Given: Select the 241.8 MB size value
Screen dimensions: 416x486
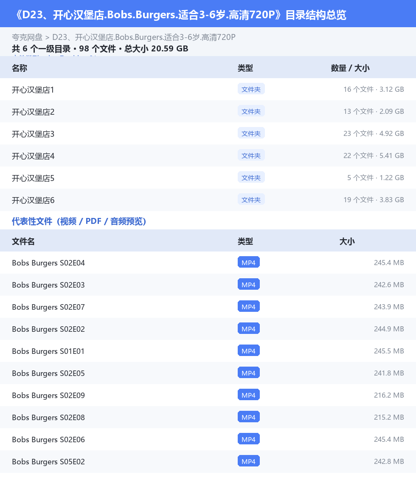Looking at the screenshot, I should tap(389, 373).
